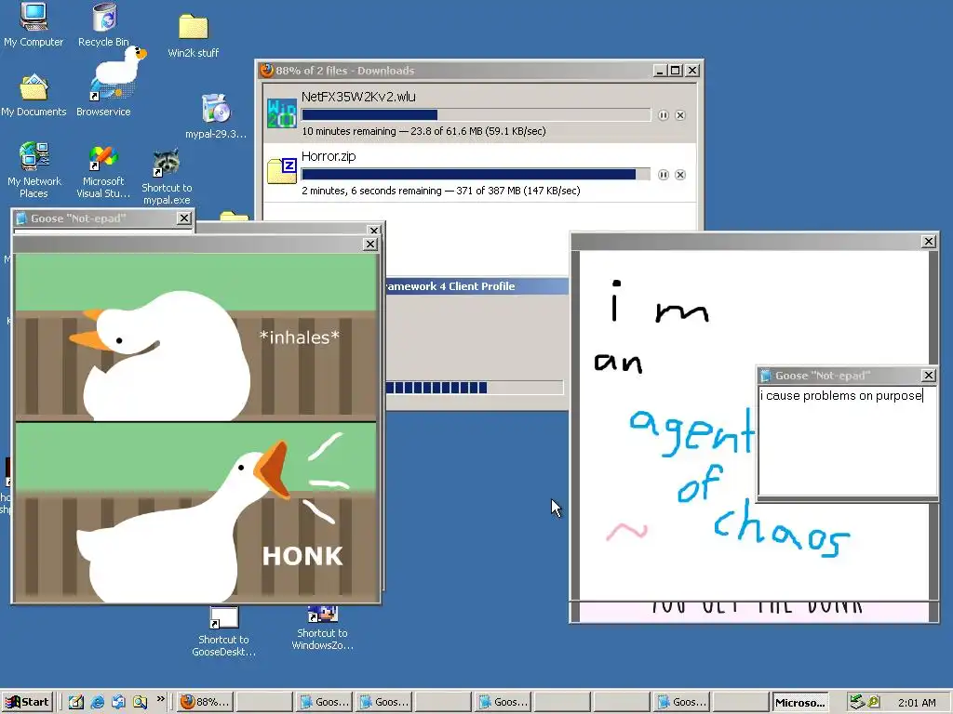Open Outlook Express from quick launch
The width and height of the screenshot is (953, 714).
(x=118, y=702)
